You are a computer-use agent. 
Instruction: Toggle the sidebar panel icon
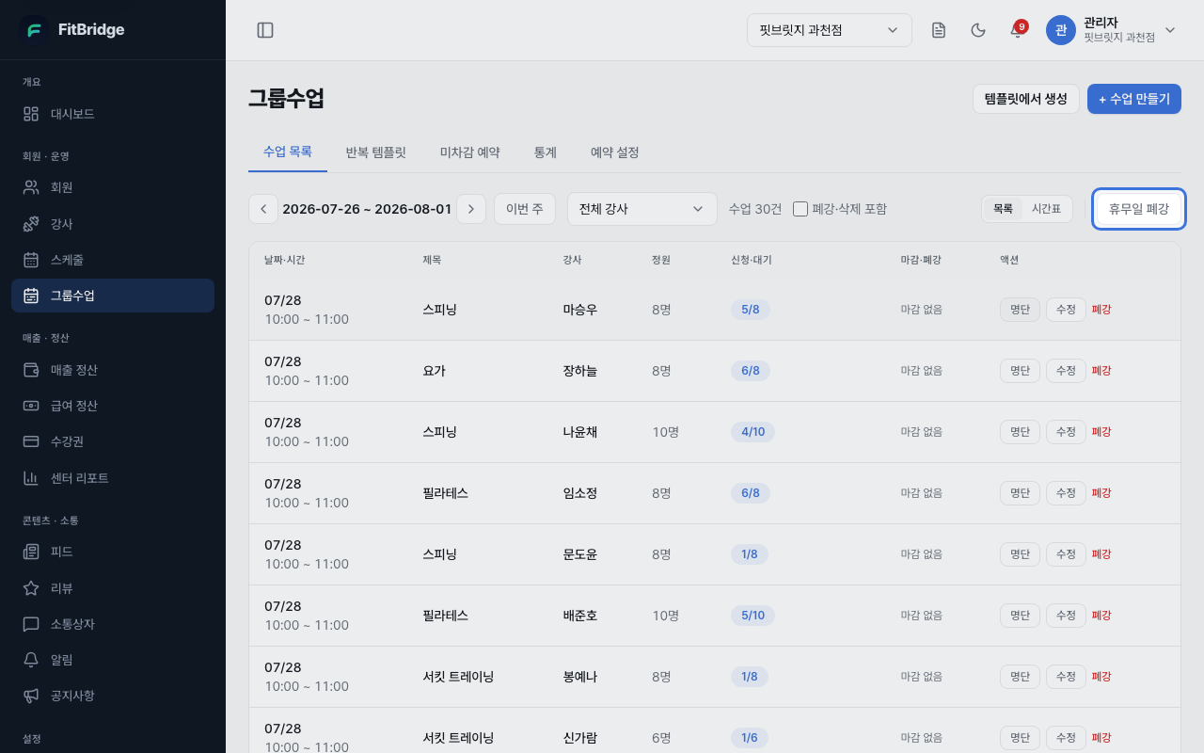point(265,30)
